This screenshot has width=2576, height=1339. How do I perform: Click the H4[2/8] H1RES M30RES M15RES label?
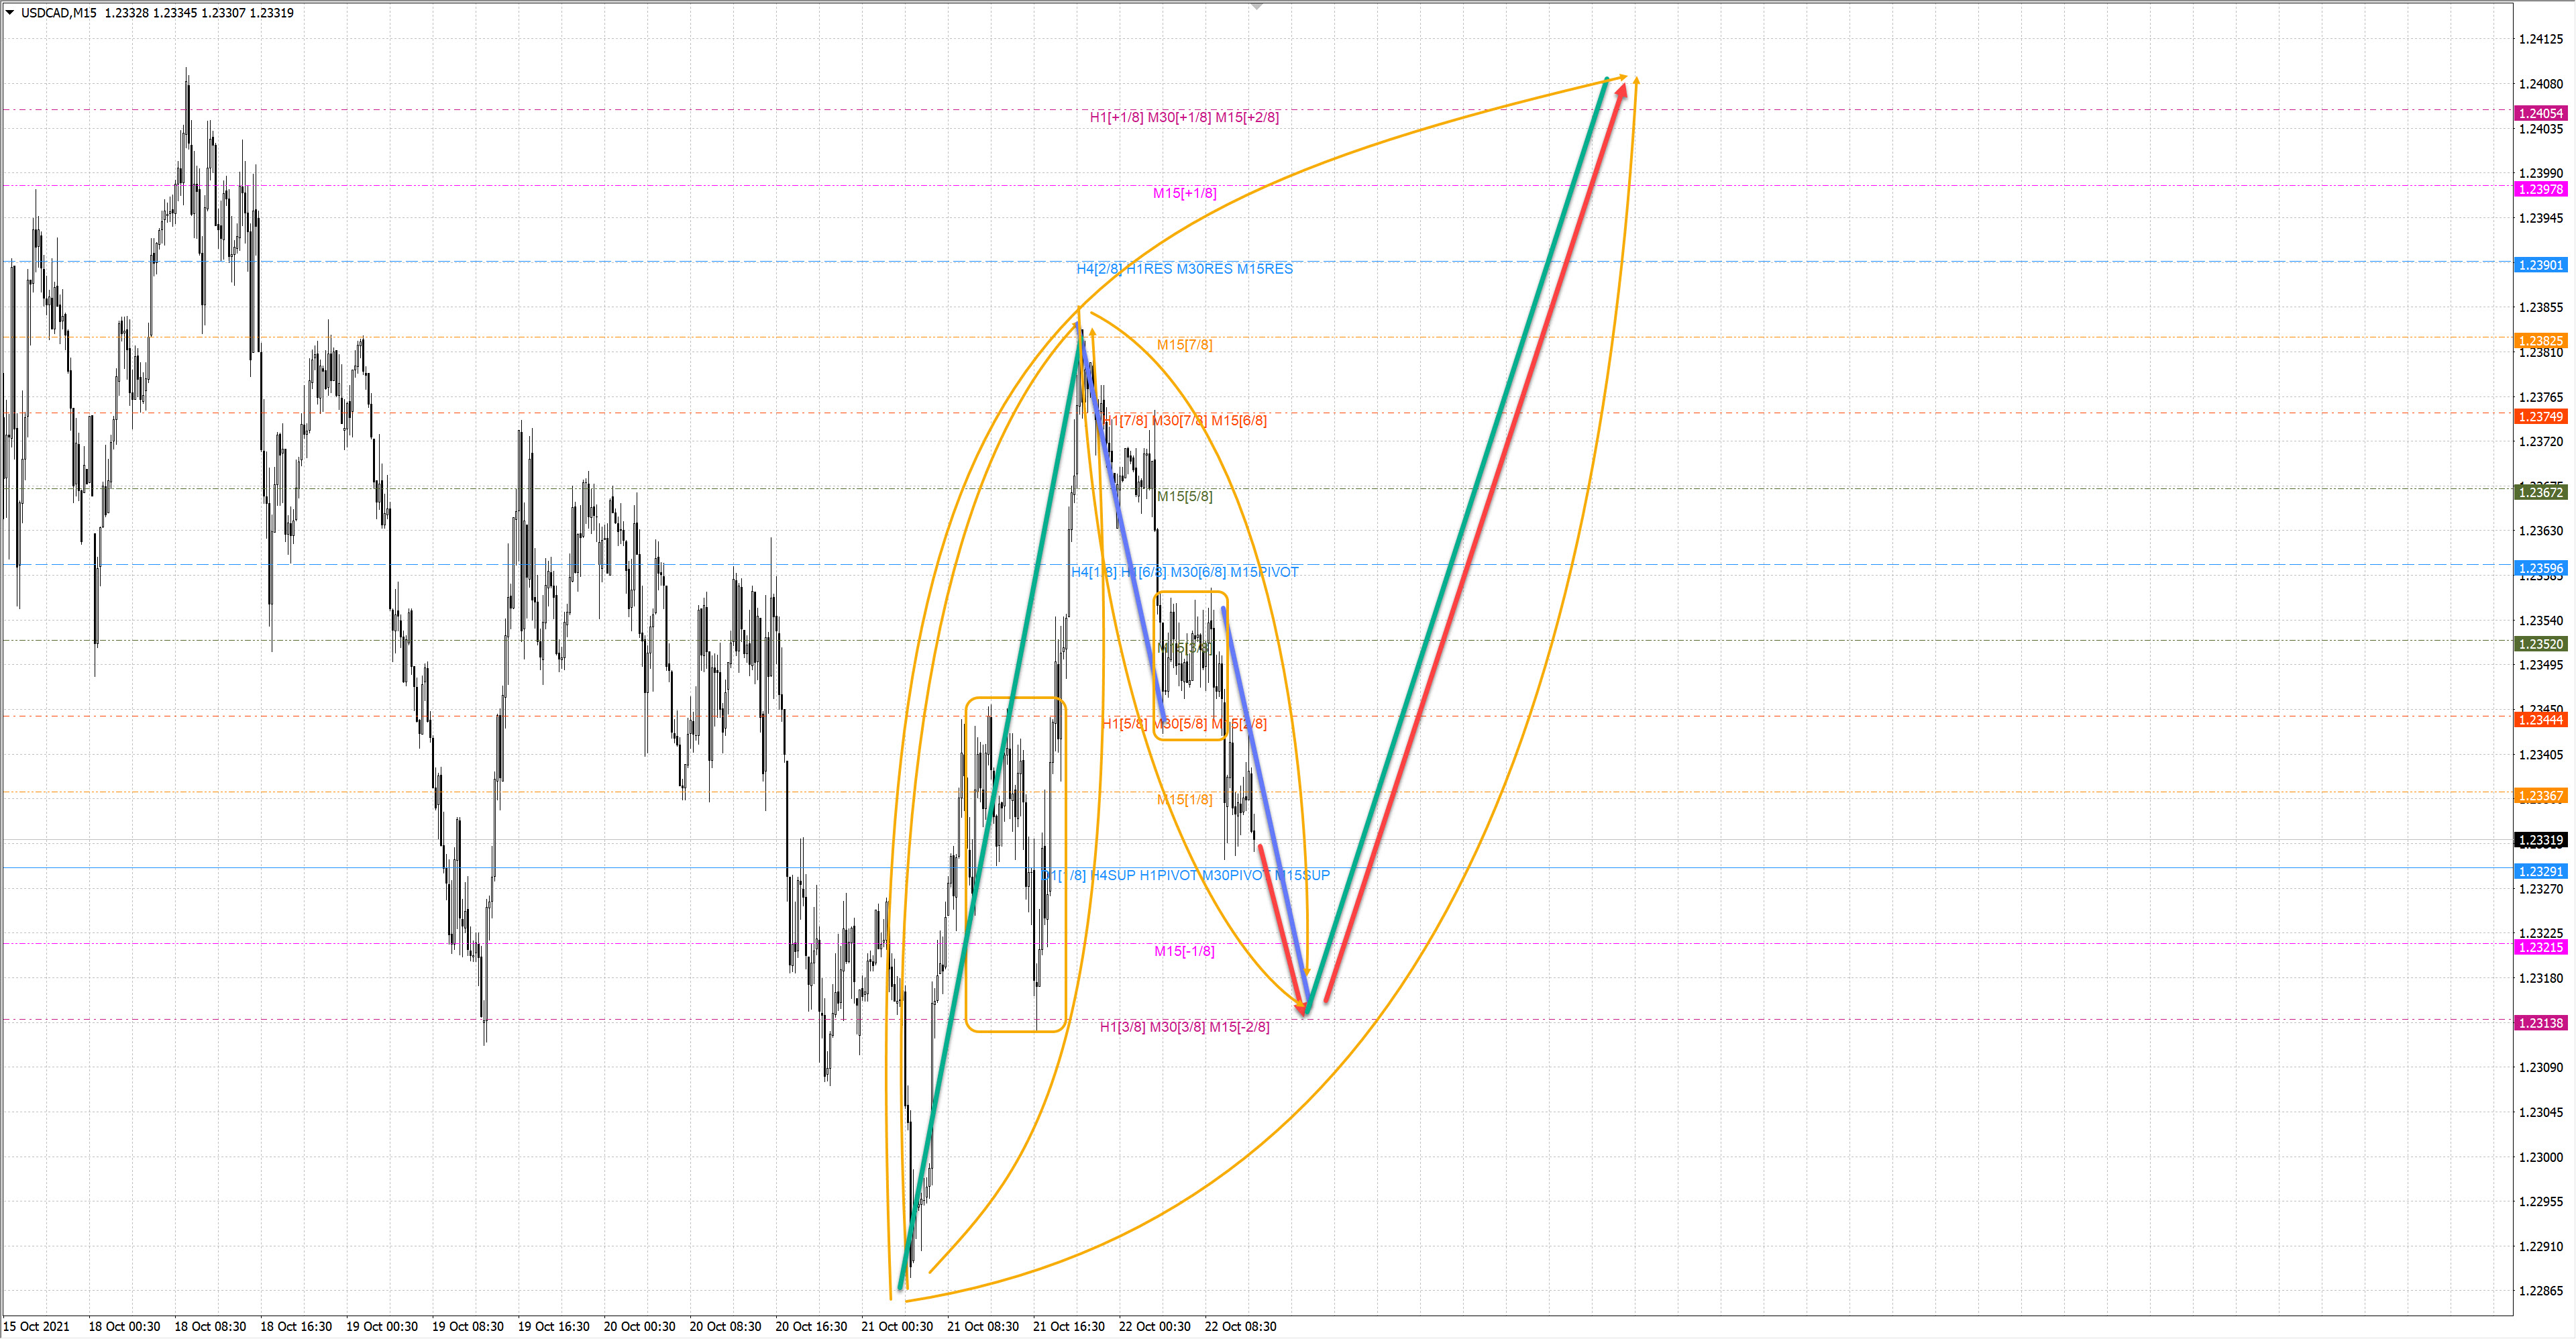tap(1184, 269)
